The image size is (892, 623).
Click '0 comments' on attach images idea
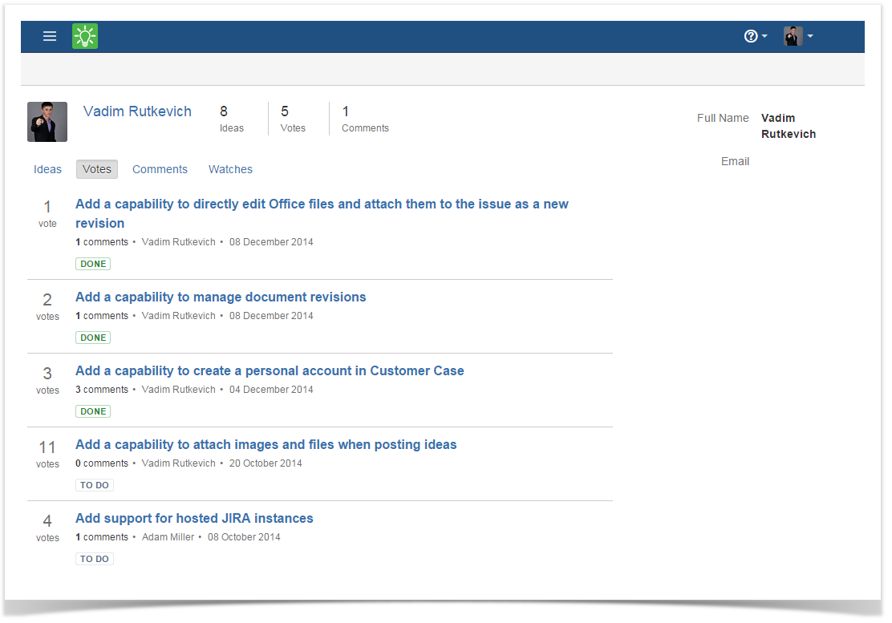102,463
